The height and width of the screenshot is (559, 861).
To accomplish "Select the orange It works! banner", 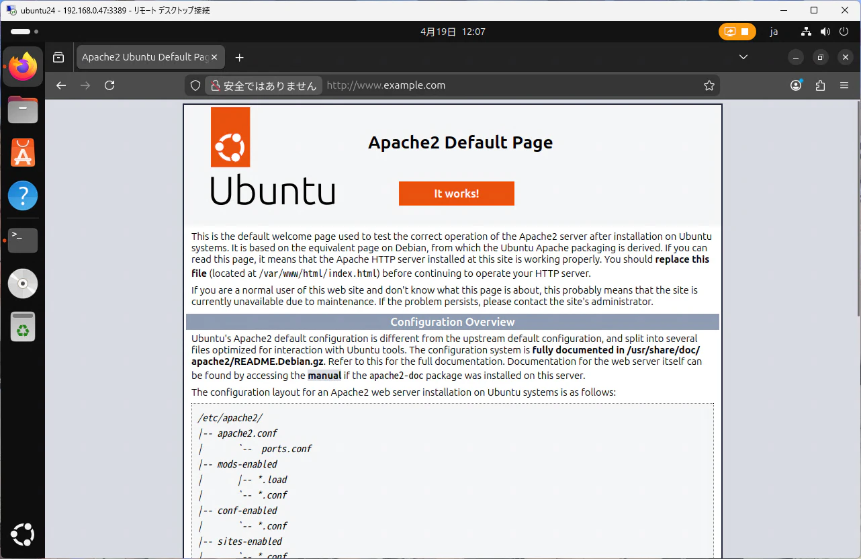I will coord(457,193).
